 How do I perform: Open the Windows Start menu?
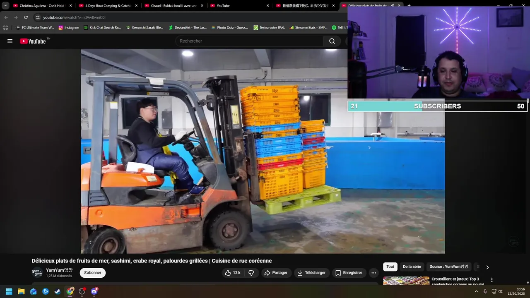tap(9, 291)
